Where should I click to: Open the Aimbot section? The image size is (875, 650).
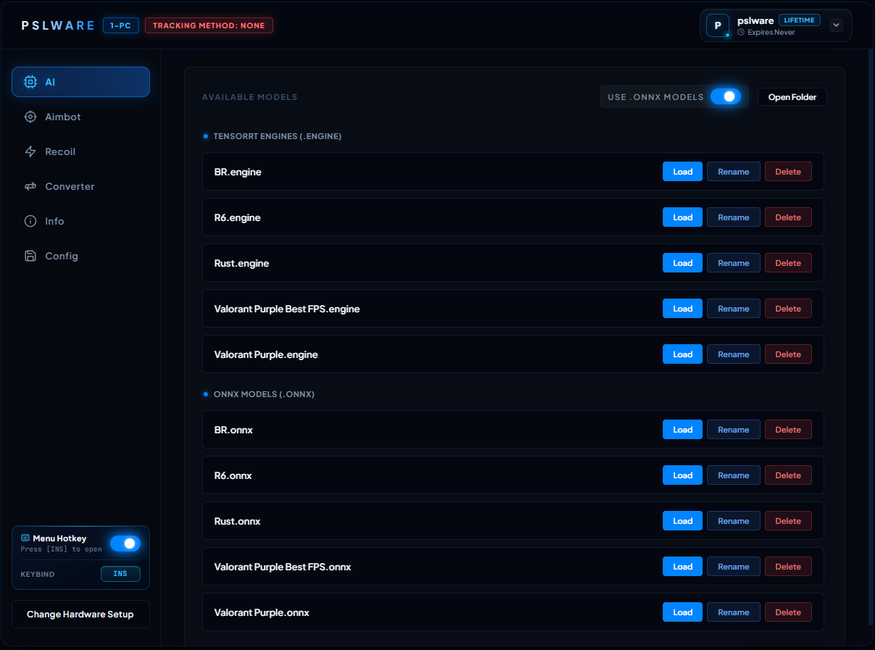click(x=80, y=117)
